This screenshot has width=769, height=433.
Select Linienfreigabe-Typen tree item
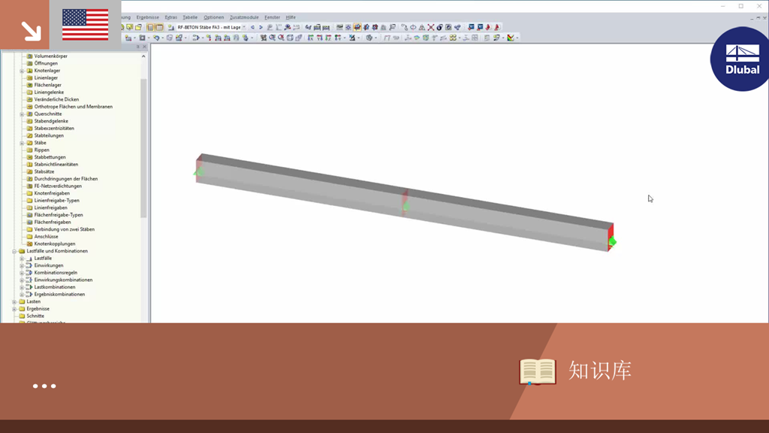(56, 200)
